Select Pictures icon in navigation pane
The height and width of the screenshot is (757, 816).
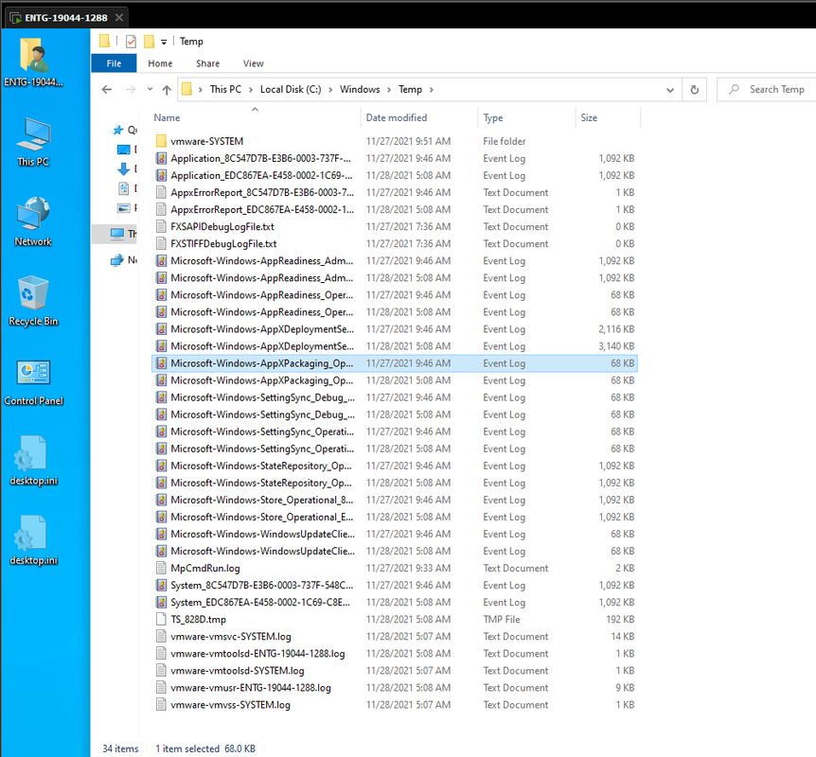click(x=123, y=208)
